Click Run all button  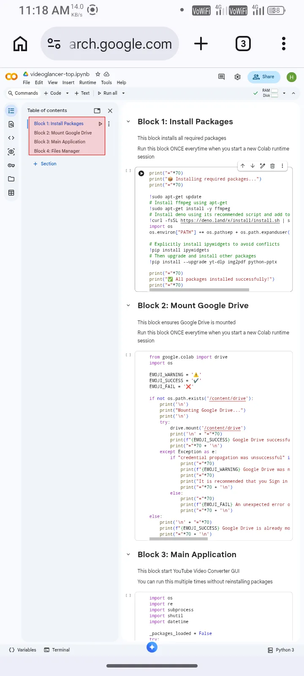pyautogui.click(x=108, y=93)
